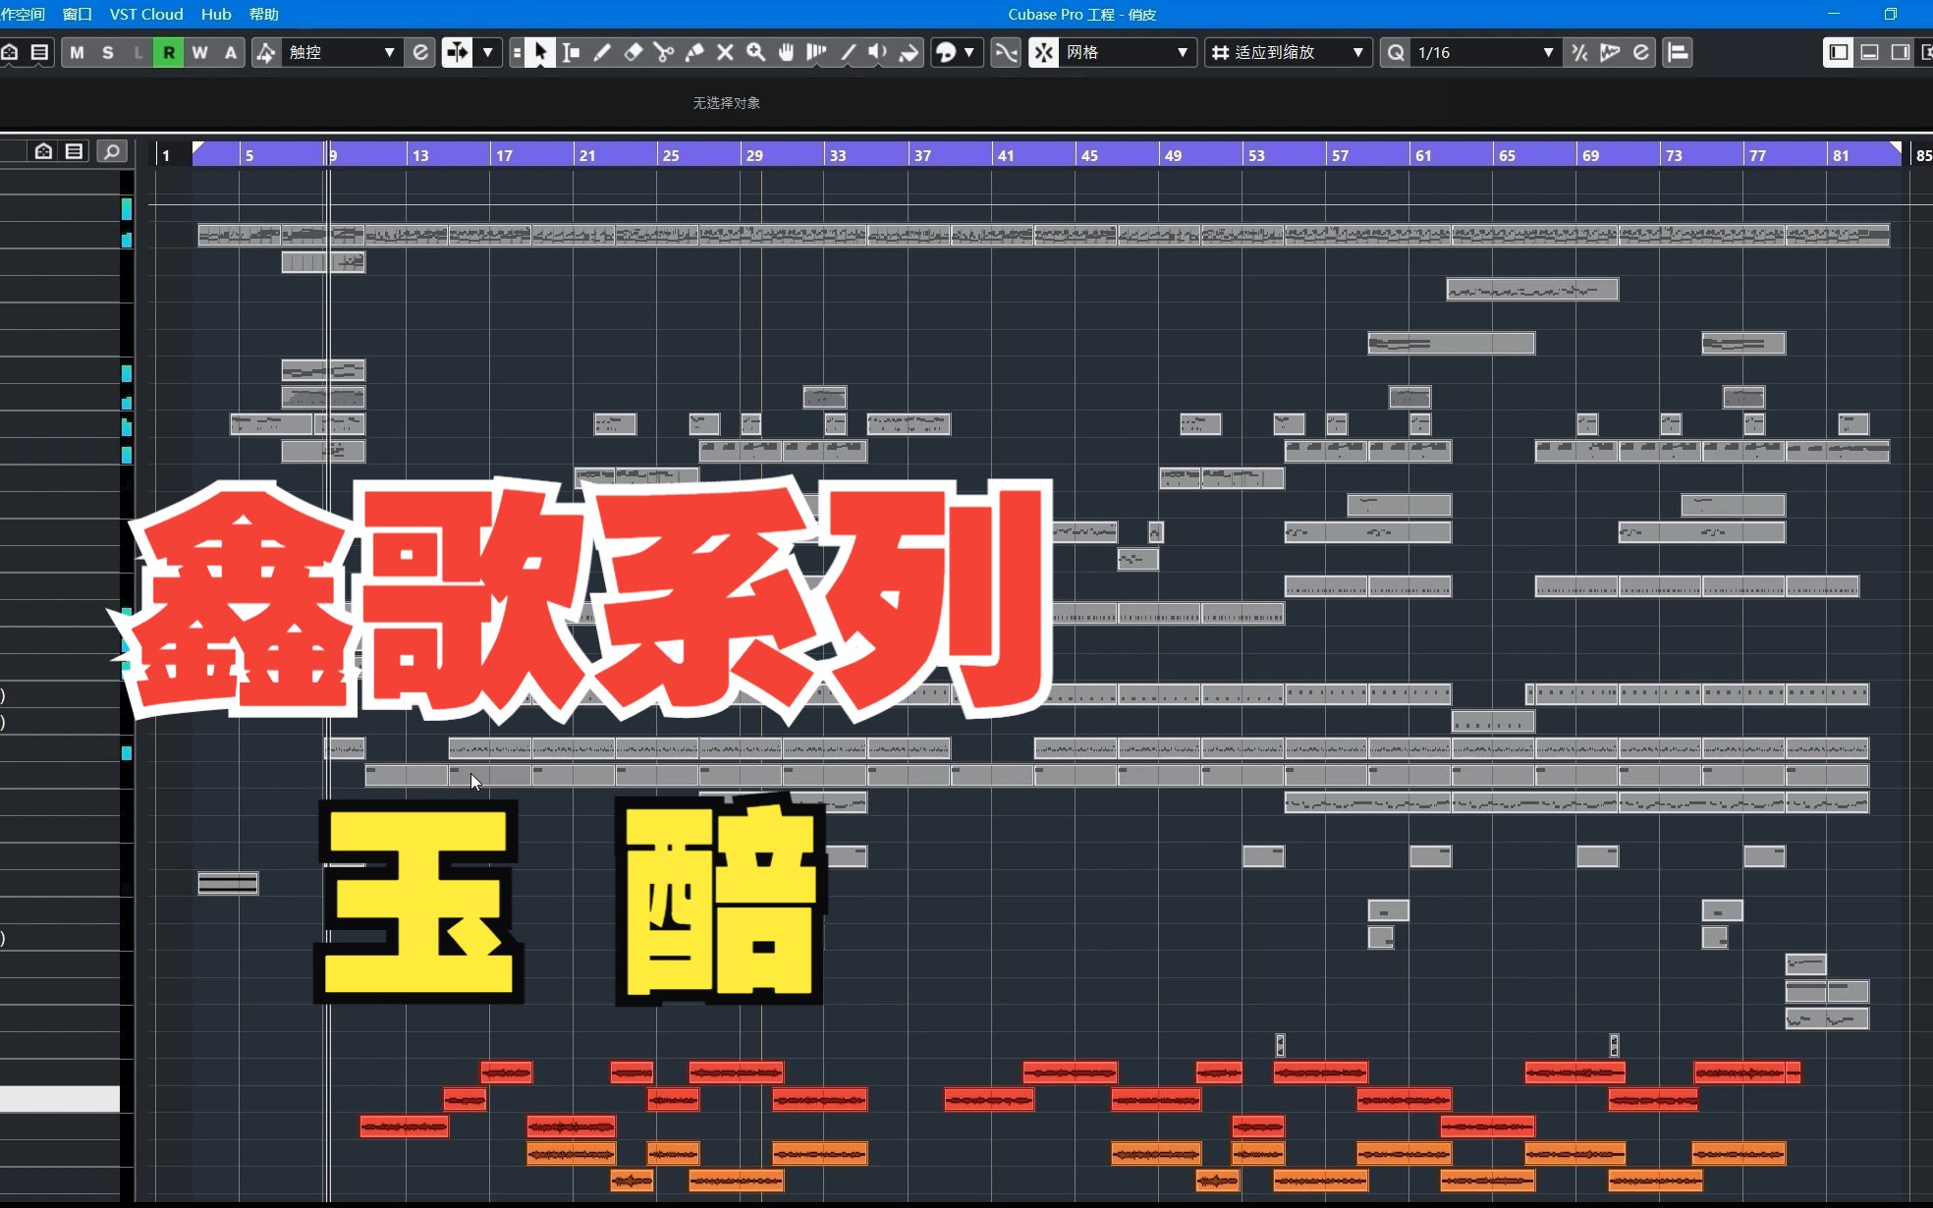This screenshot has width=1933, height=1208.
Task: Open the 触控 automation mode dropdown
Action: click(x=341, y=52)
